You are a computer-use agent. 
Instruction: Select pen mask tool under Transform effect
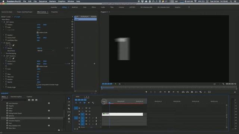click(x=13, y=58)
